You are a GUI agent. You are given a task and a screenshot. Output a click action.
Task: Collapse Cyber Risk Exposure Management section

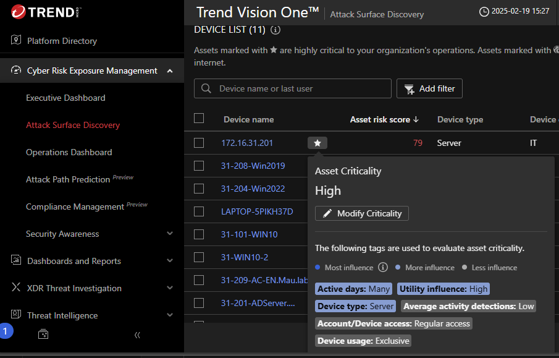tap(170, 71)
